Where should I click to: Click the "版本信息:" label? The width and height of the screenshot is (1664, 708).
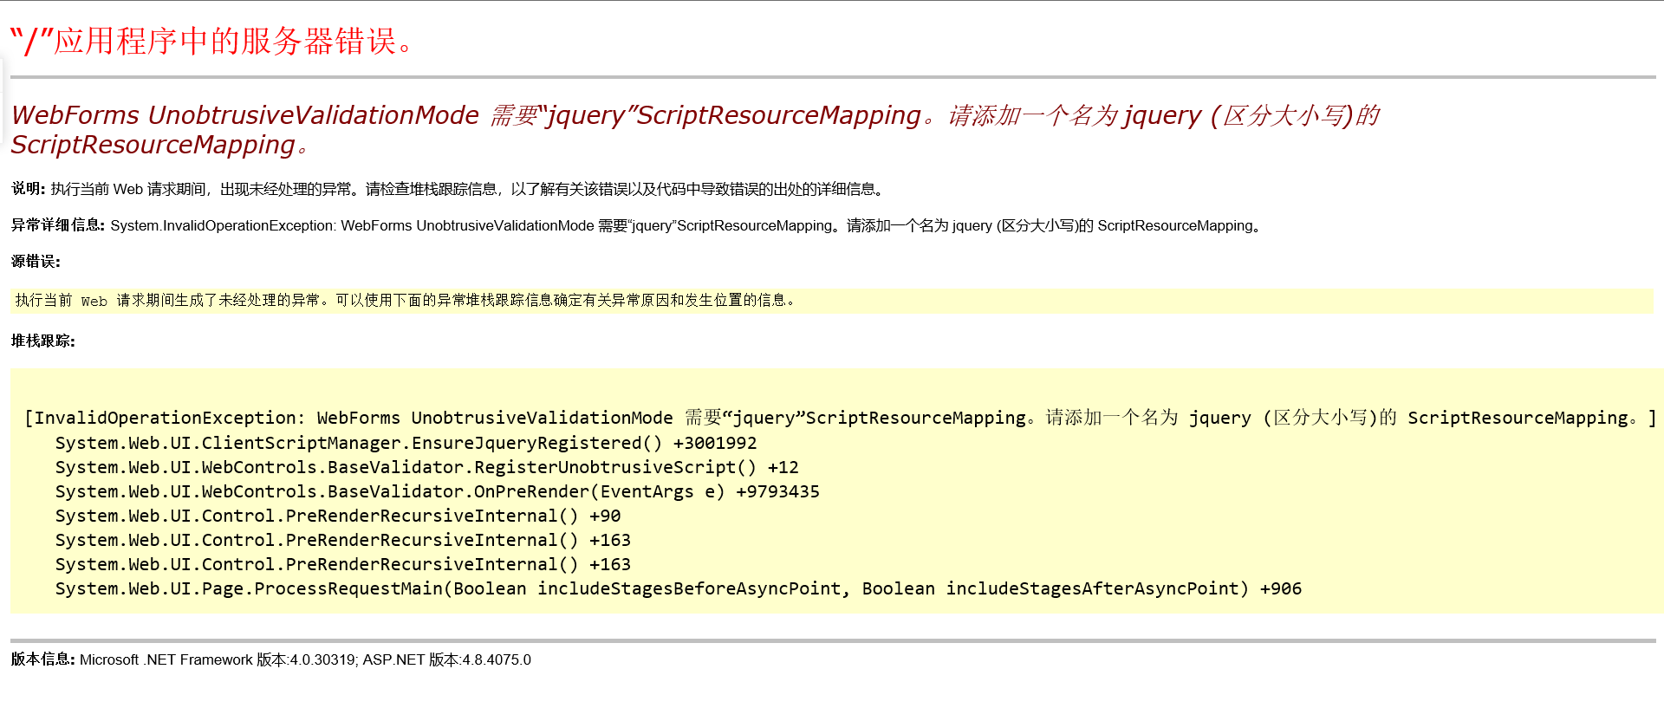pyautogui.click(x=43, y=659)
